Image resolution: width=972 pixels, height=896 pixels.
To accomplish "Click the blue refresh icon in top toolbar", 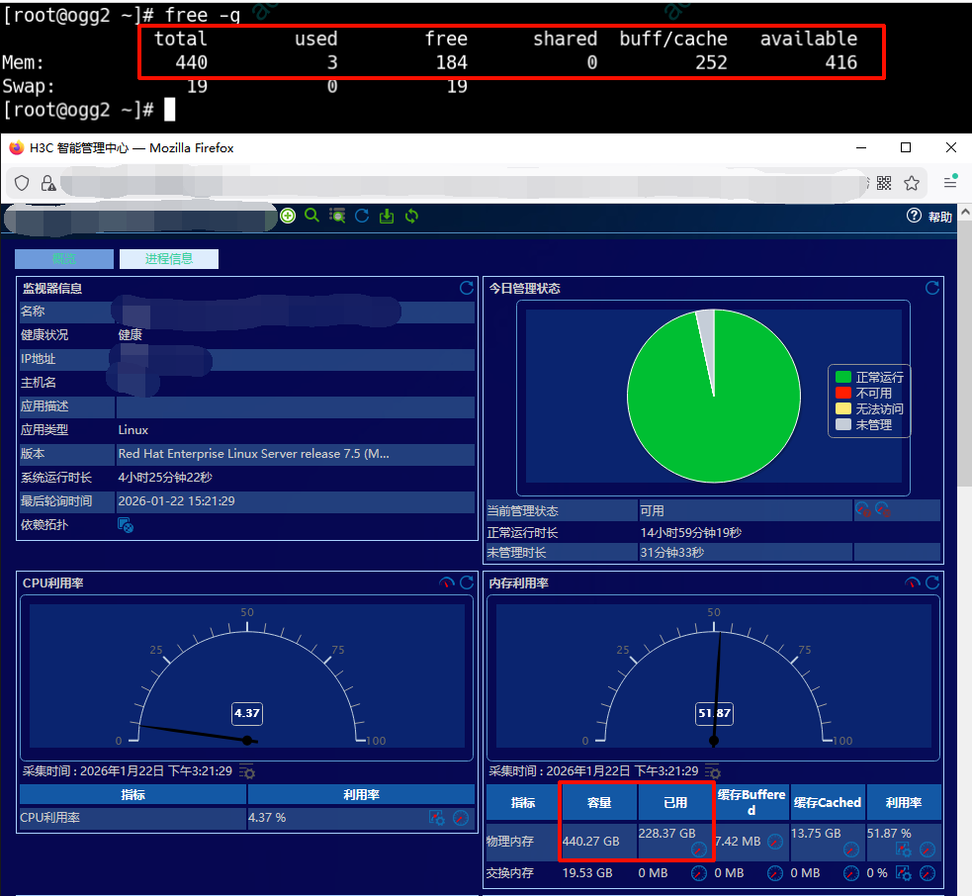I will 362,216.
